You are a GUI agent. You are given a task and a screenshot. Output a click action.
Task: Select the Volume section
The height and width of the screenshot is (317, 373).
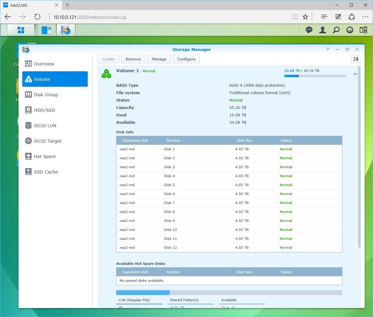pyautogui.click(x=55, y=79)
